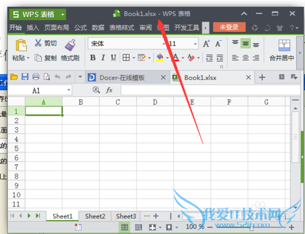Center text horizontally
The image size is (305, 234).
[x=245, y=58]
